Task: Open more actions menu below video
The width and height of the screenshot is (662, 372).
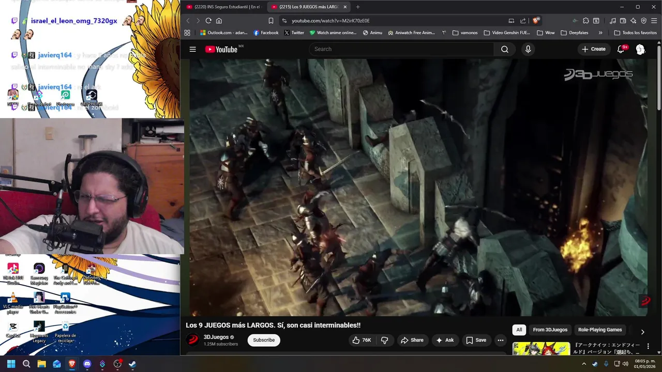Action: 500,340
